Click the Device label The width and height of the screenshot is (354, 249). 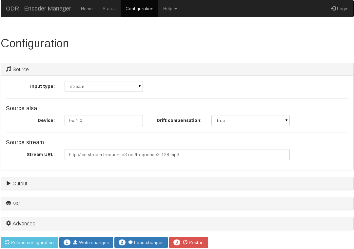pos(46,120)
